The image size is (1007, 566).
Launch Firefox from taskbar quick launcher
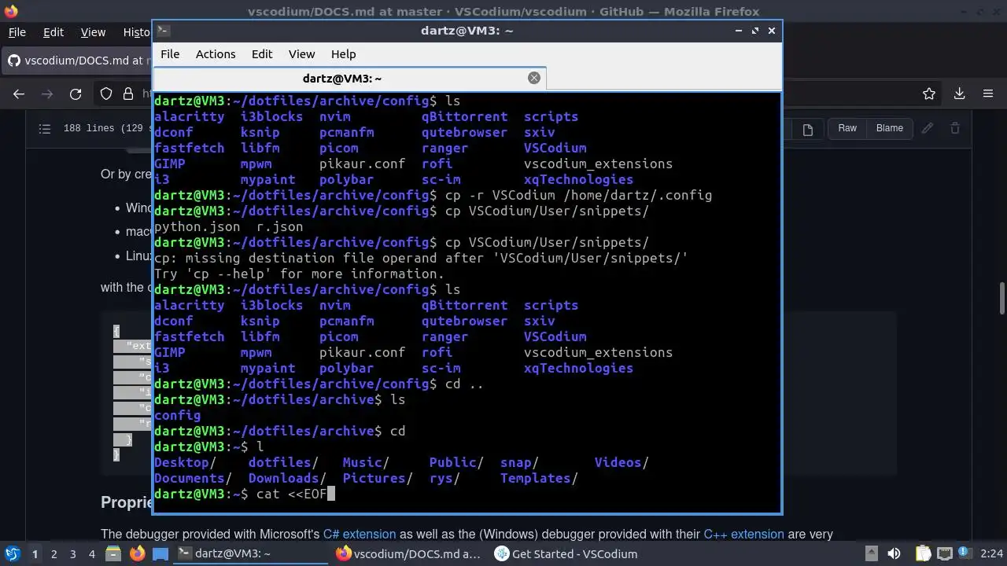click(x=137, y=553)
